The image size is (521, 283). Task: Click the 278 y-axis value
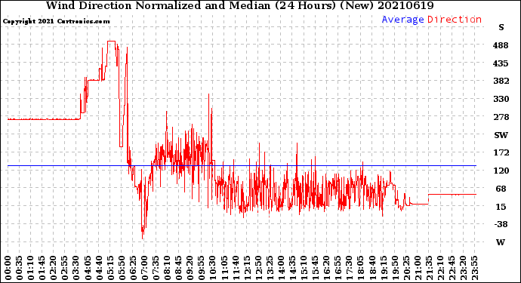(501, 117)
